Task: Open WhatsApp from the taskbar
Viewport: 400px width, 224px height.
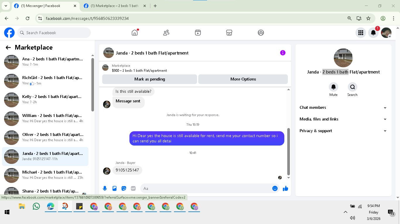Action: pos(36,206)
